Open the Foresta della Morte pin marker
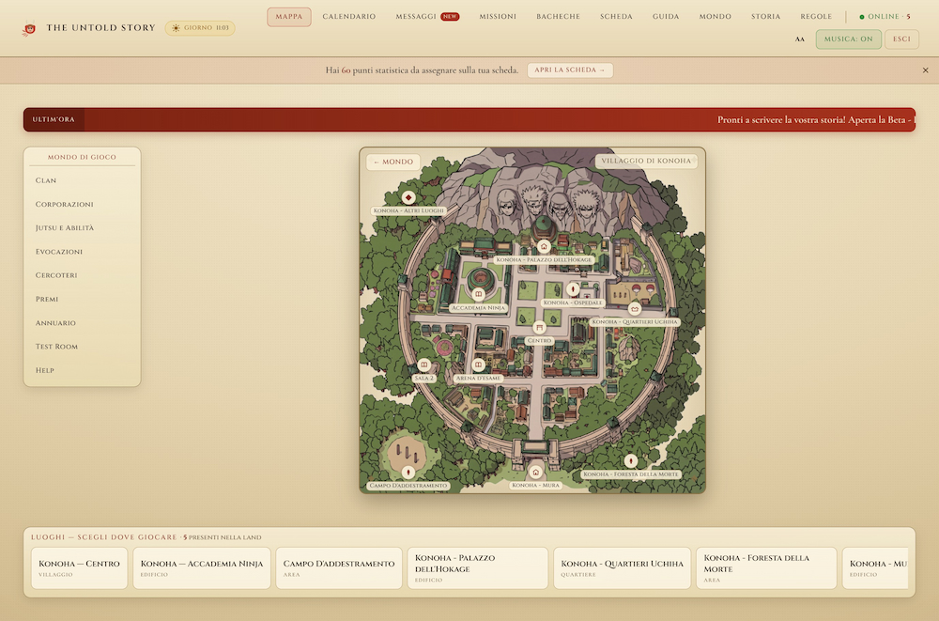Image resolution: width=939 pixels, height=621 pixels. coord(631,460)
